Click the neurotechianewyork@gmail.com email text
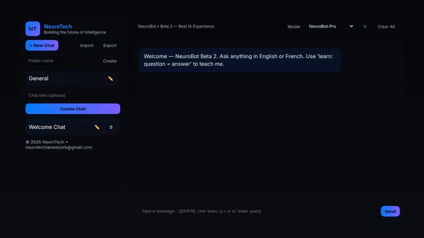The height and width of the screenshot is (238, 424). 59,148
